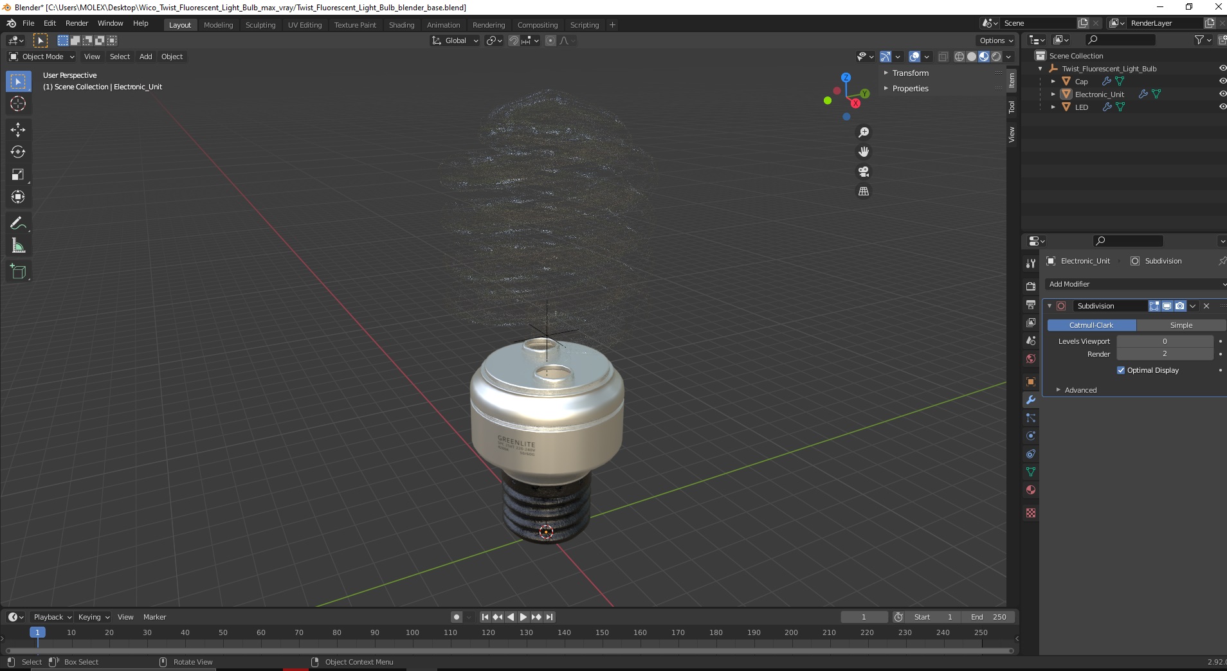Activate the Rotate tool

coord(18,152)
